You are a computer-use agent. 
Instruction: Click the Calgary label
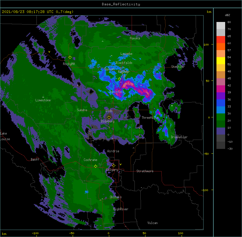click(x=112, y=170)
